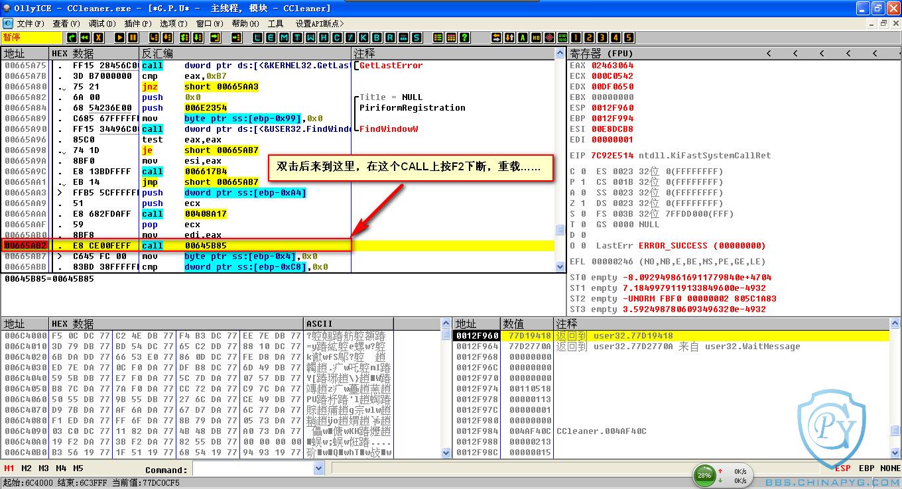Open the 帮助(H) menu
902x489 pixels.
pyautogui.click(x=245, y=23)
